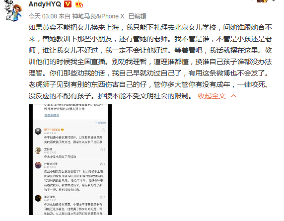Toggle the thumbs-up showing count 3
This screenshot has height=221, width=284.
click(102, 197)
